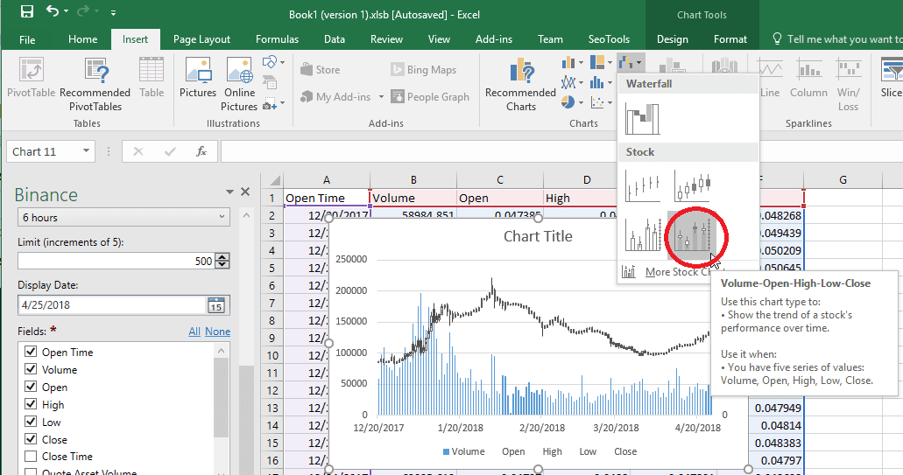Screen dimensions: 903x475
Task: Uncheck the Open Time field
Action: [x=31, y=352]
